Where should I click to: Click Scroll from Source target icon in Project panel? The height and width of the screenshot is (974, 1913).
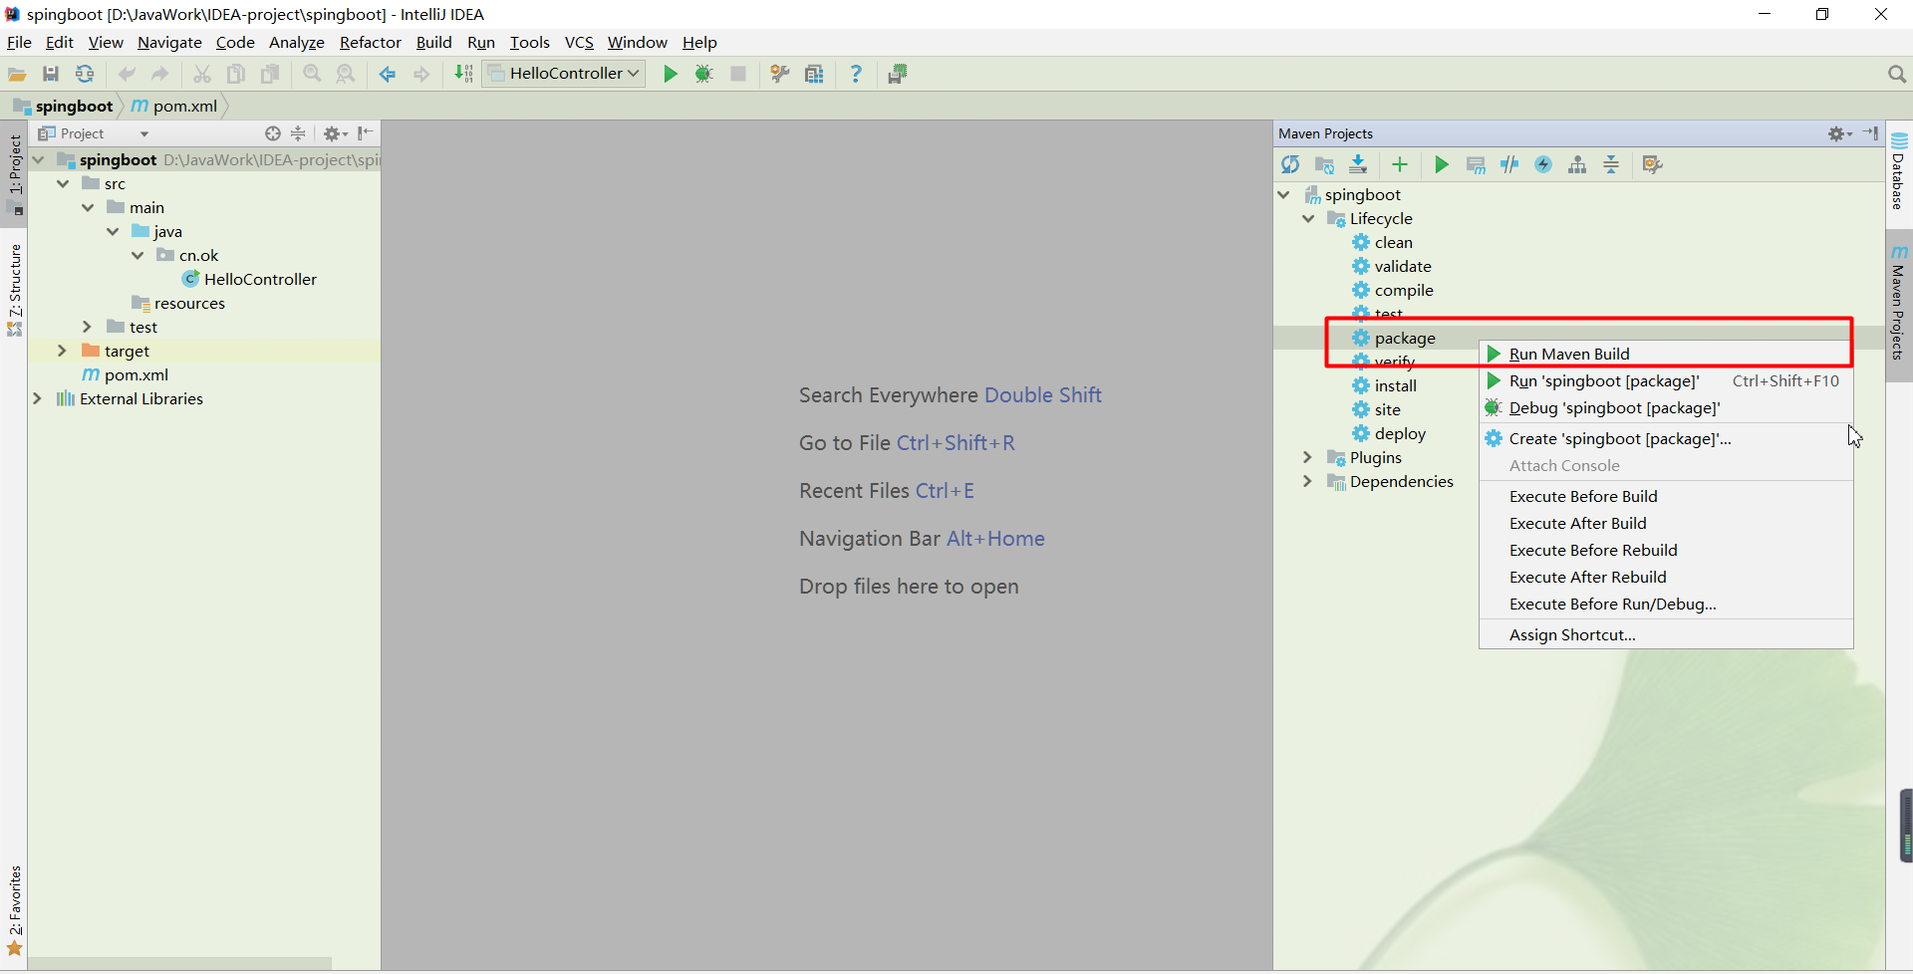(273, 133)
